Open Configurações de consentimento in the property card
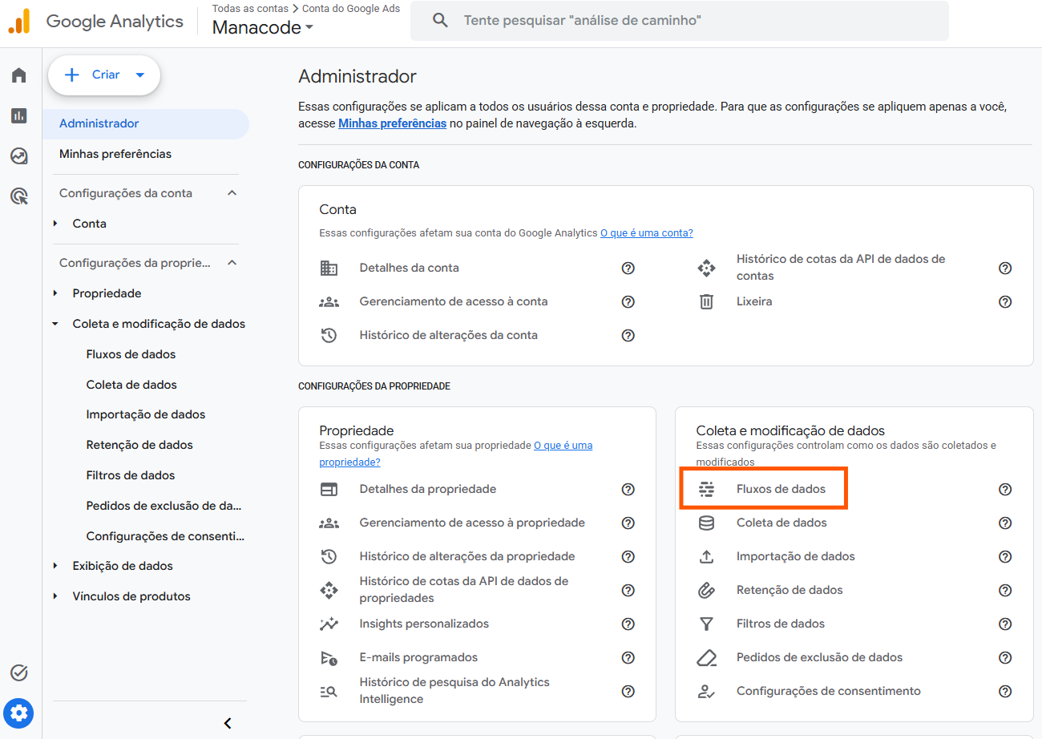Viewport: 1042px width, 739px height. coord(829,691)
